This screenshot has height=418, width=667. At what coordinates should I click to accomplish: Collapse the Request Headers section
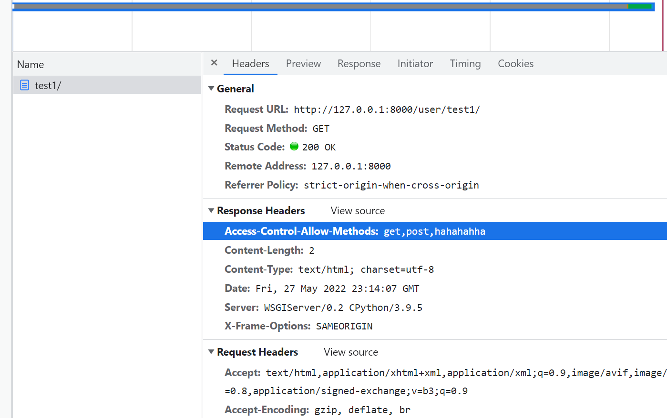211,352
